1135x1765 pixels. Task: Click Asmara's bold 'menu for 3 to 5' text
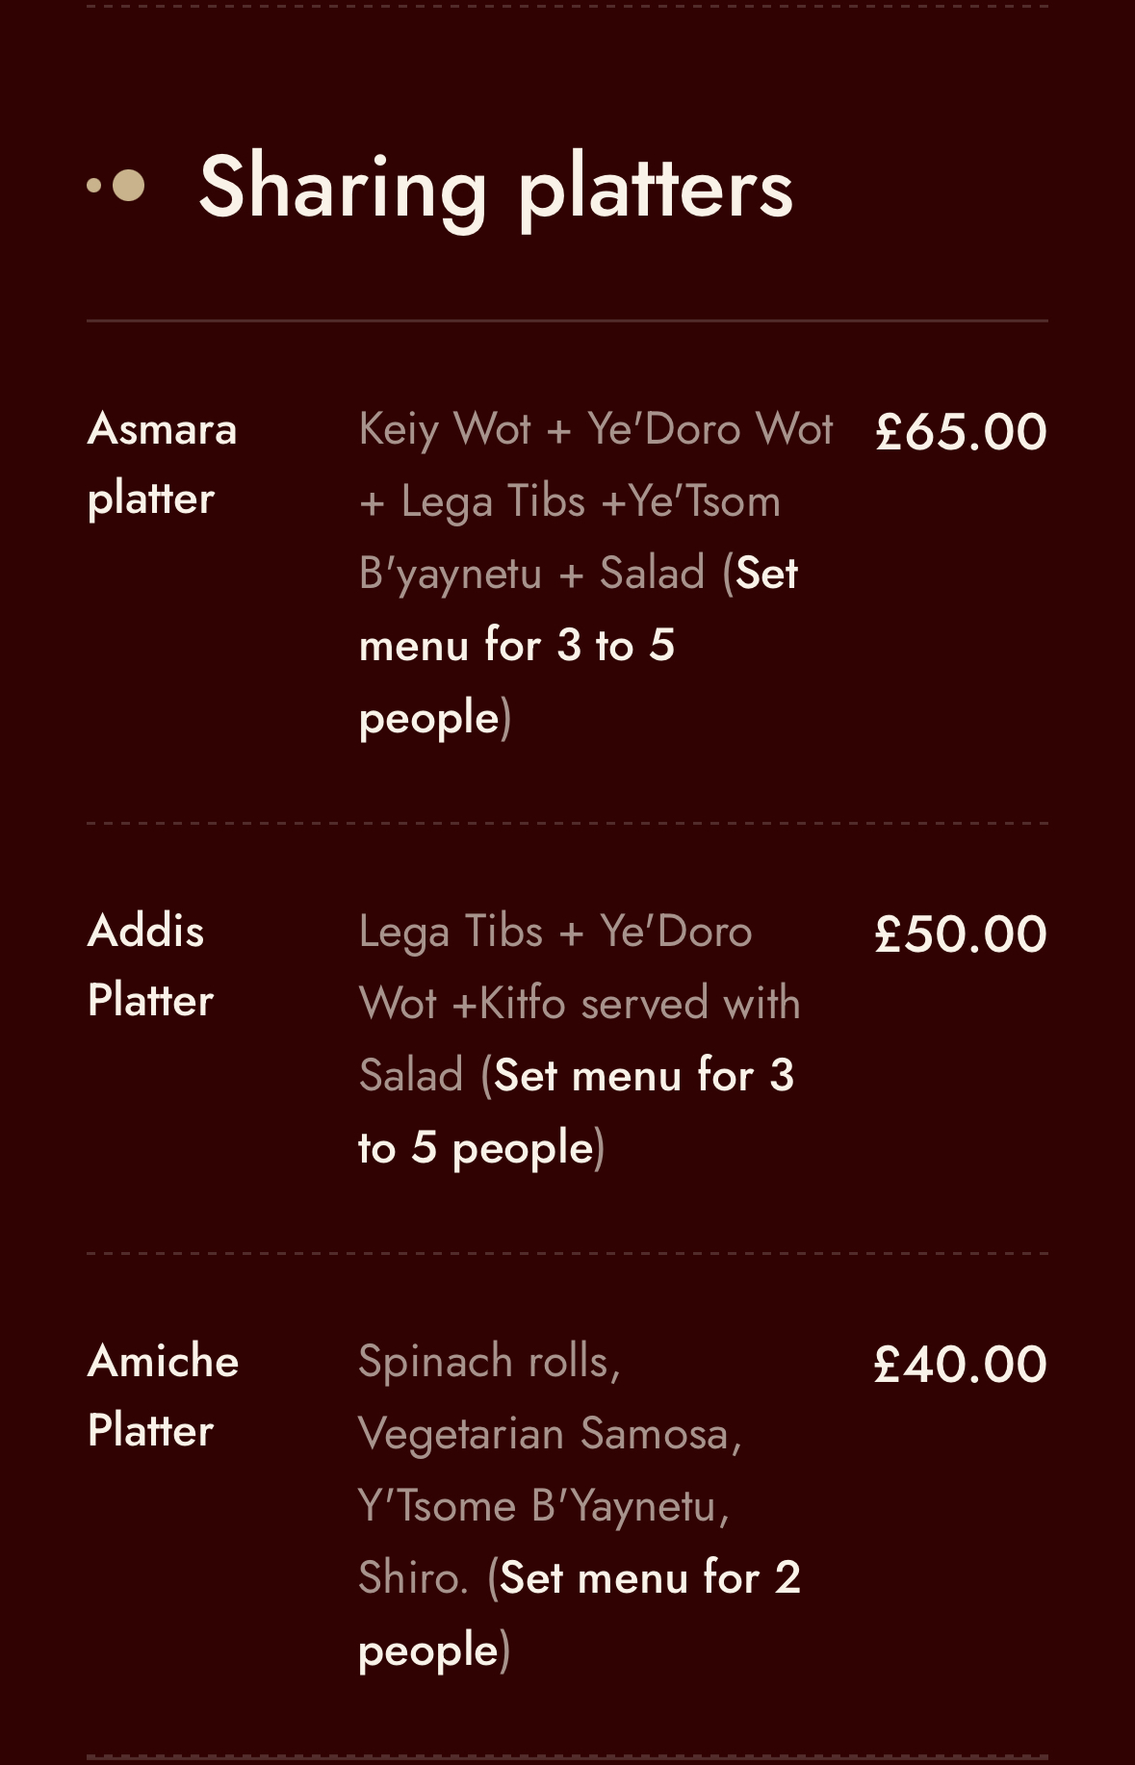click(517, 646)
